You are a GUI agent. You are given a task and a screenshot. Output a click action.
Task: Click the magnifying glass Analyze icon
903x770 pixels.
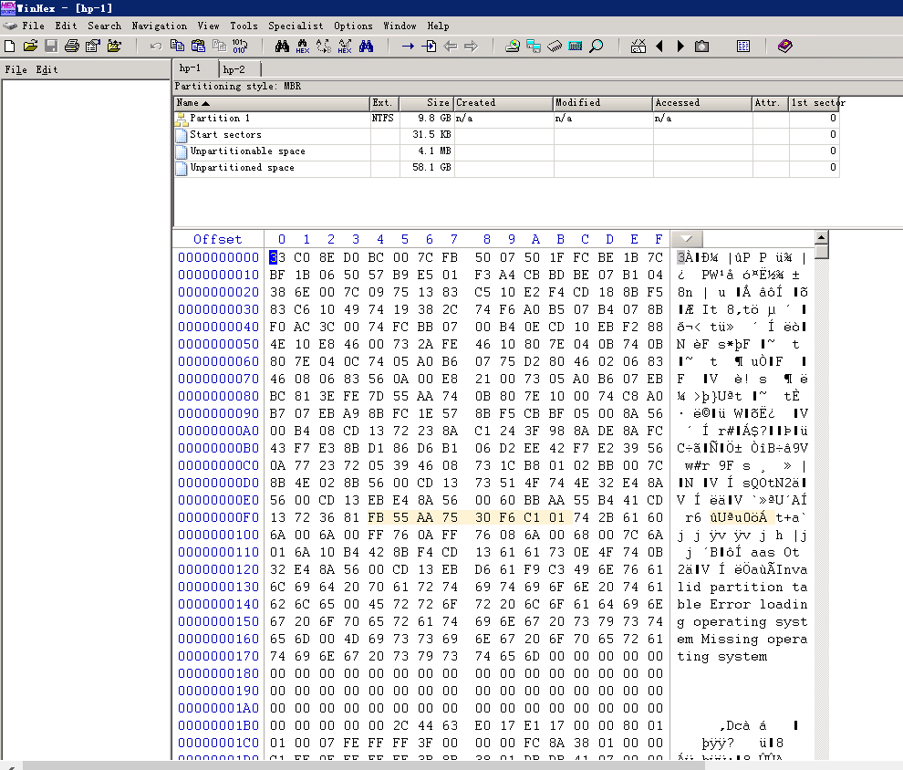click(597, 47)
